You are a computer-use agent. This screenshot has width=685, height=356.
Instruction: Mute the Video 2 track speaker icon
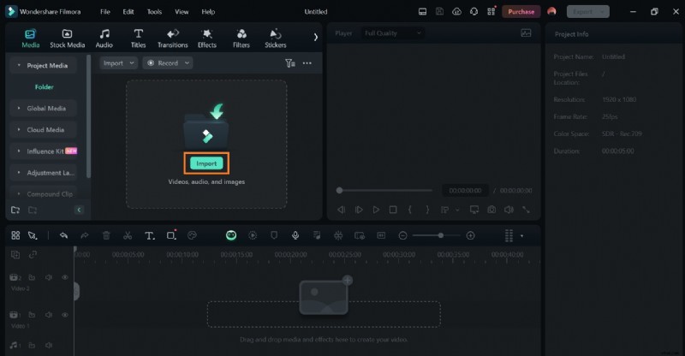[49, 277]
